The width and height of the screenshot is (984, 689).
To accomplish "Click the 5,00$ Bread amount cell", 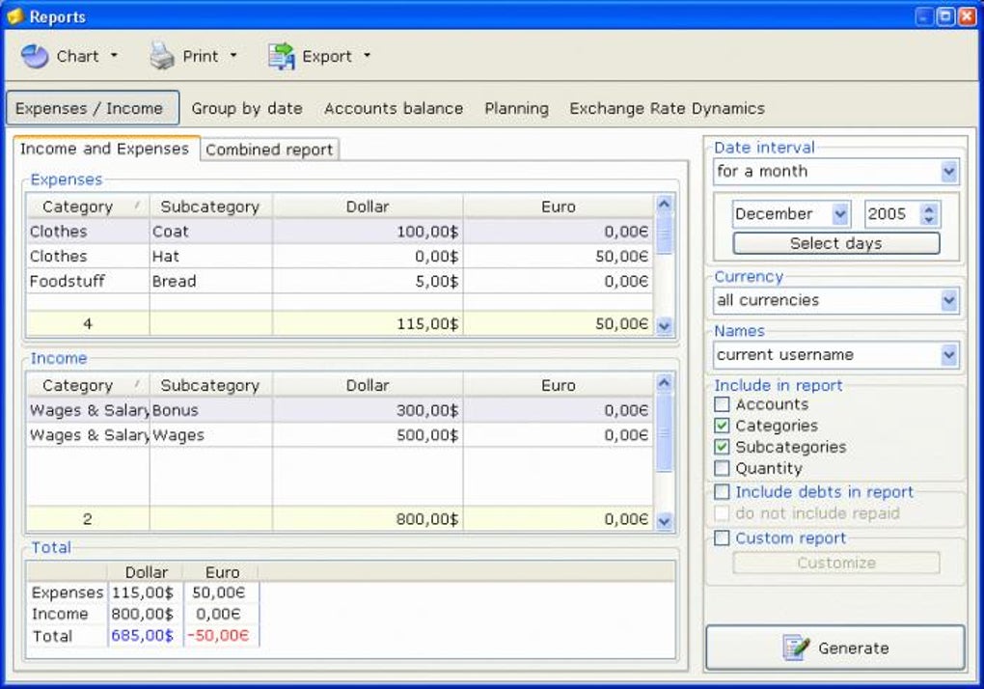I will tap(368, 281).
